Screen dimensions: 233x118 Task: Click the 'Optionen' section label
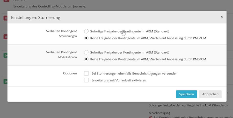70,73
